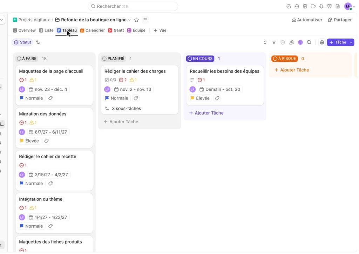
Task: Open the Gantt tab
Action: pyautogui.click(x=116, y=30)
